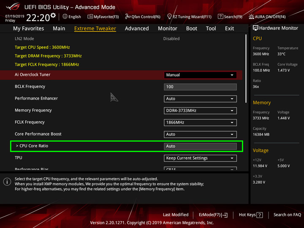The image size is (304, 228).
Task: Click the MyFavorite list icon
Action: (x=90, y=16)
